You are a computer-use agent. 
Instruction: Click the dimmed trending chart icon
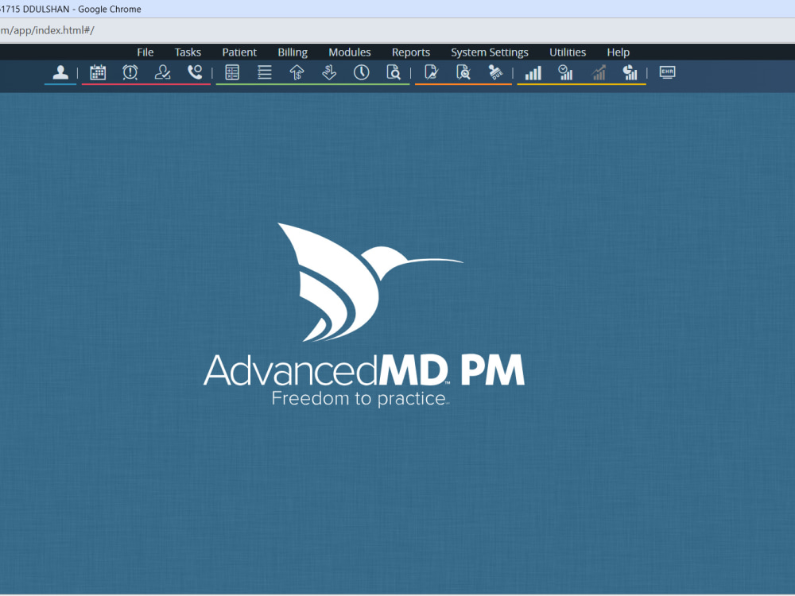[x=599, y=72]
